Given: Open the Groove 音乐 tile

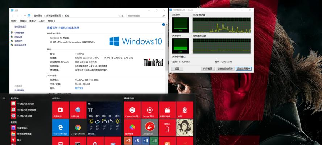Looking at the screenshot, I should 150,110.
